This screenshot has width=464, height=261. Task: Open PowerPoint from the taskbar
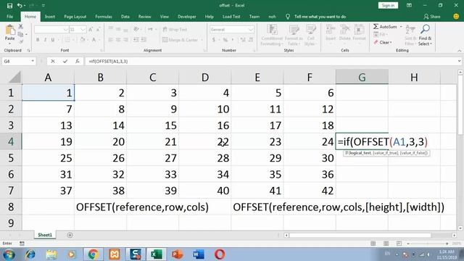pyautogui.click(x=177, y=254)
